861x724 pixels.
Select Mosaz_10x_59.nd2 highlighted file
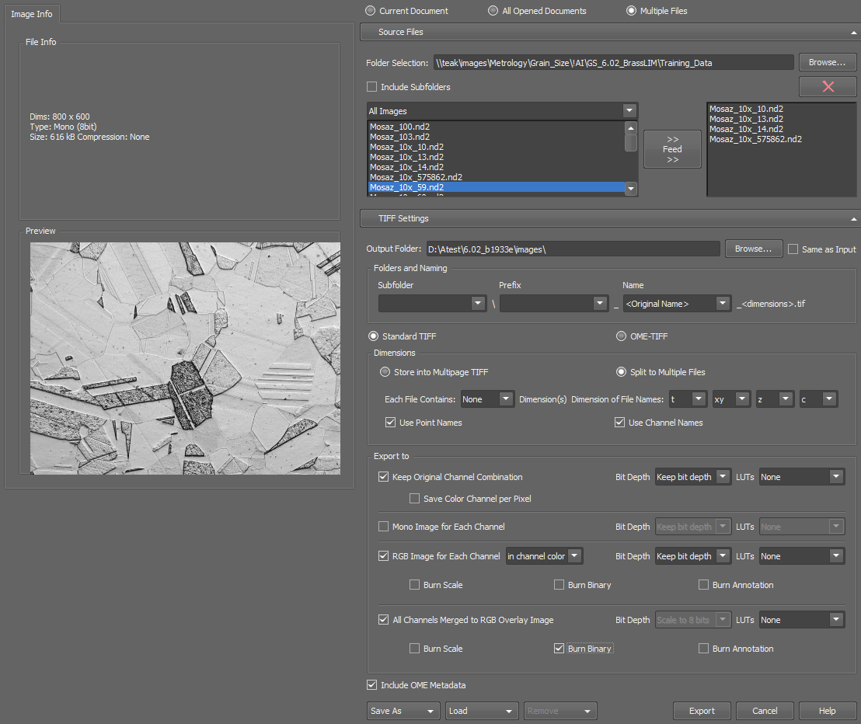tap(496, 187)
